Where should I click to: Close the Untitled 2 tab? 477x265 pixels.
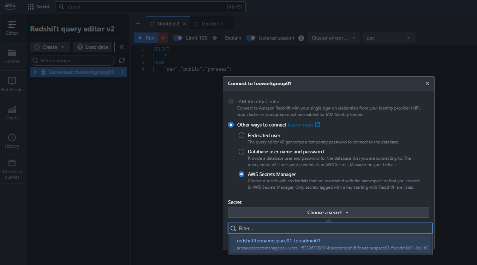click(185, 24)
